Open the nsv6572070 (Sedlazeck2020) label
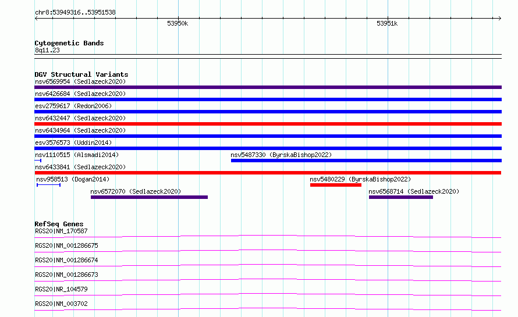Image resolution: width=518 pixels, height=317 pixels. [x=136, y=191]
